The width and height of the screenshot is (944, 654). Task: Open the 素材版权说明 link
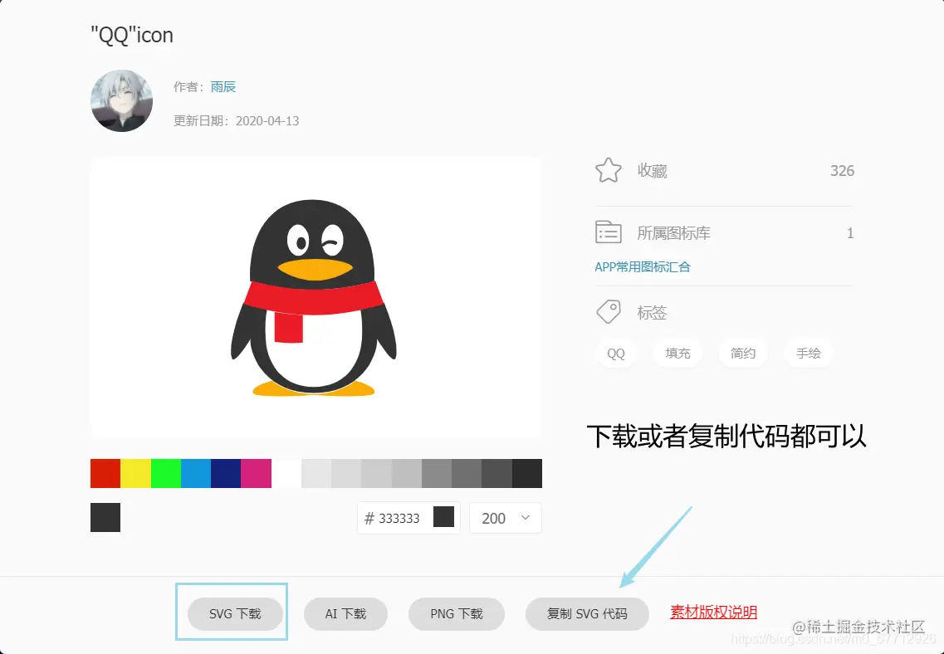(713, 612)
